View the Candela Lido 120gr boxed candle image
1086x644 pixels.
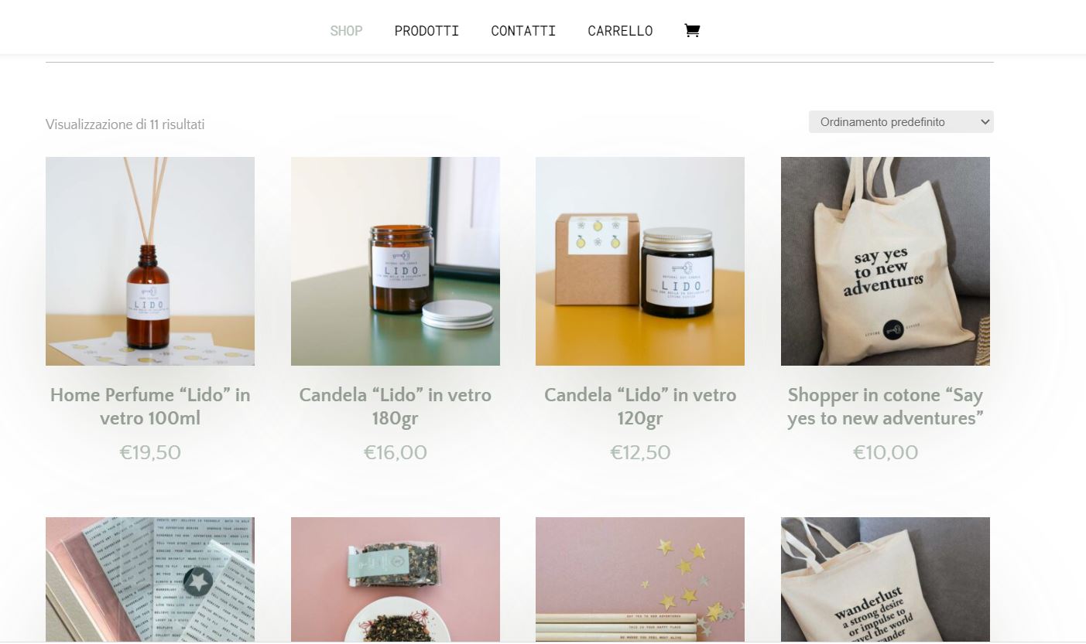coord(640,261)
